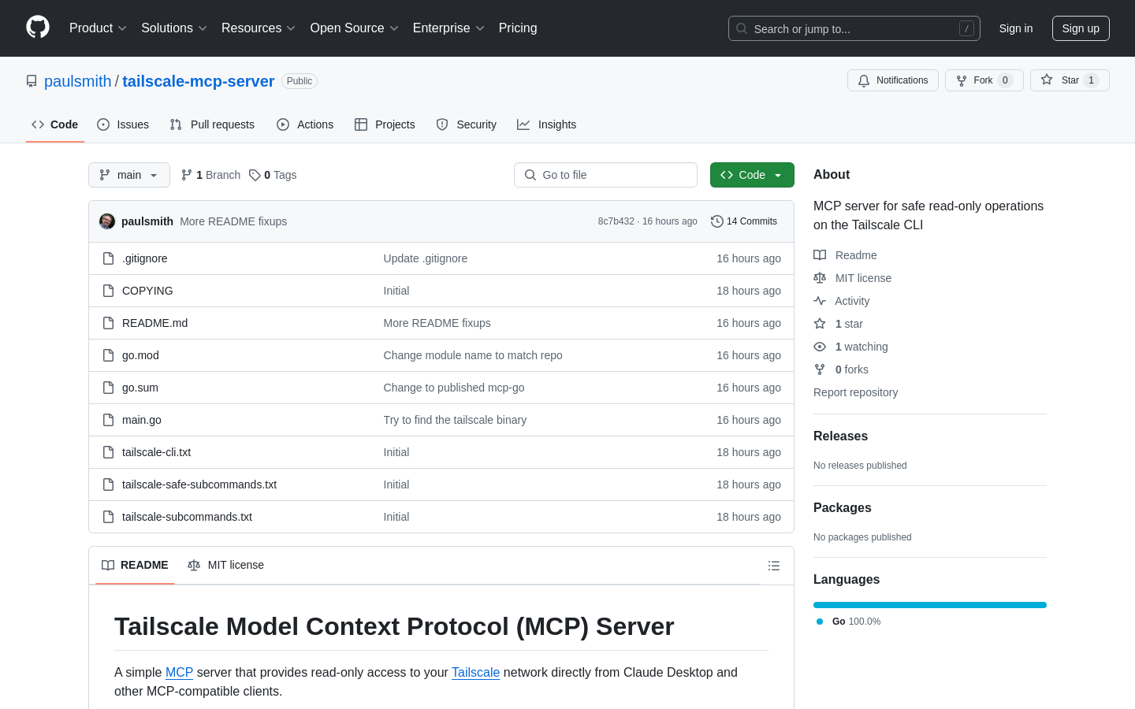Fork the tailscale-mcp-server repository
Image resolution: width=1135 pixels, height=709 pixels.
983,80
